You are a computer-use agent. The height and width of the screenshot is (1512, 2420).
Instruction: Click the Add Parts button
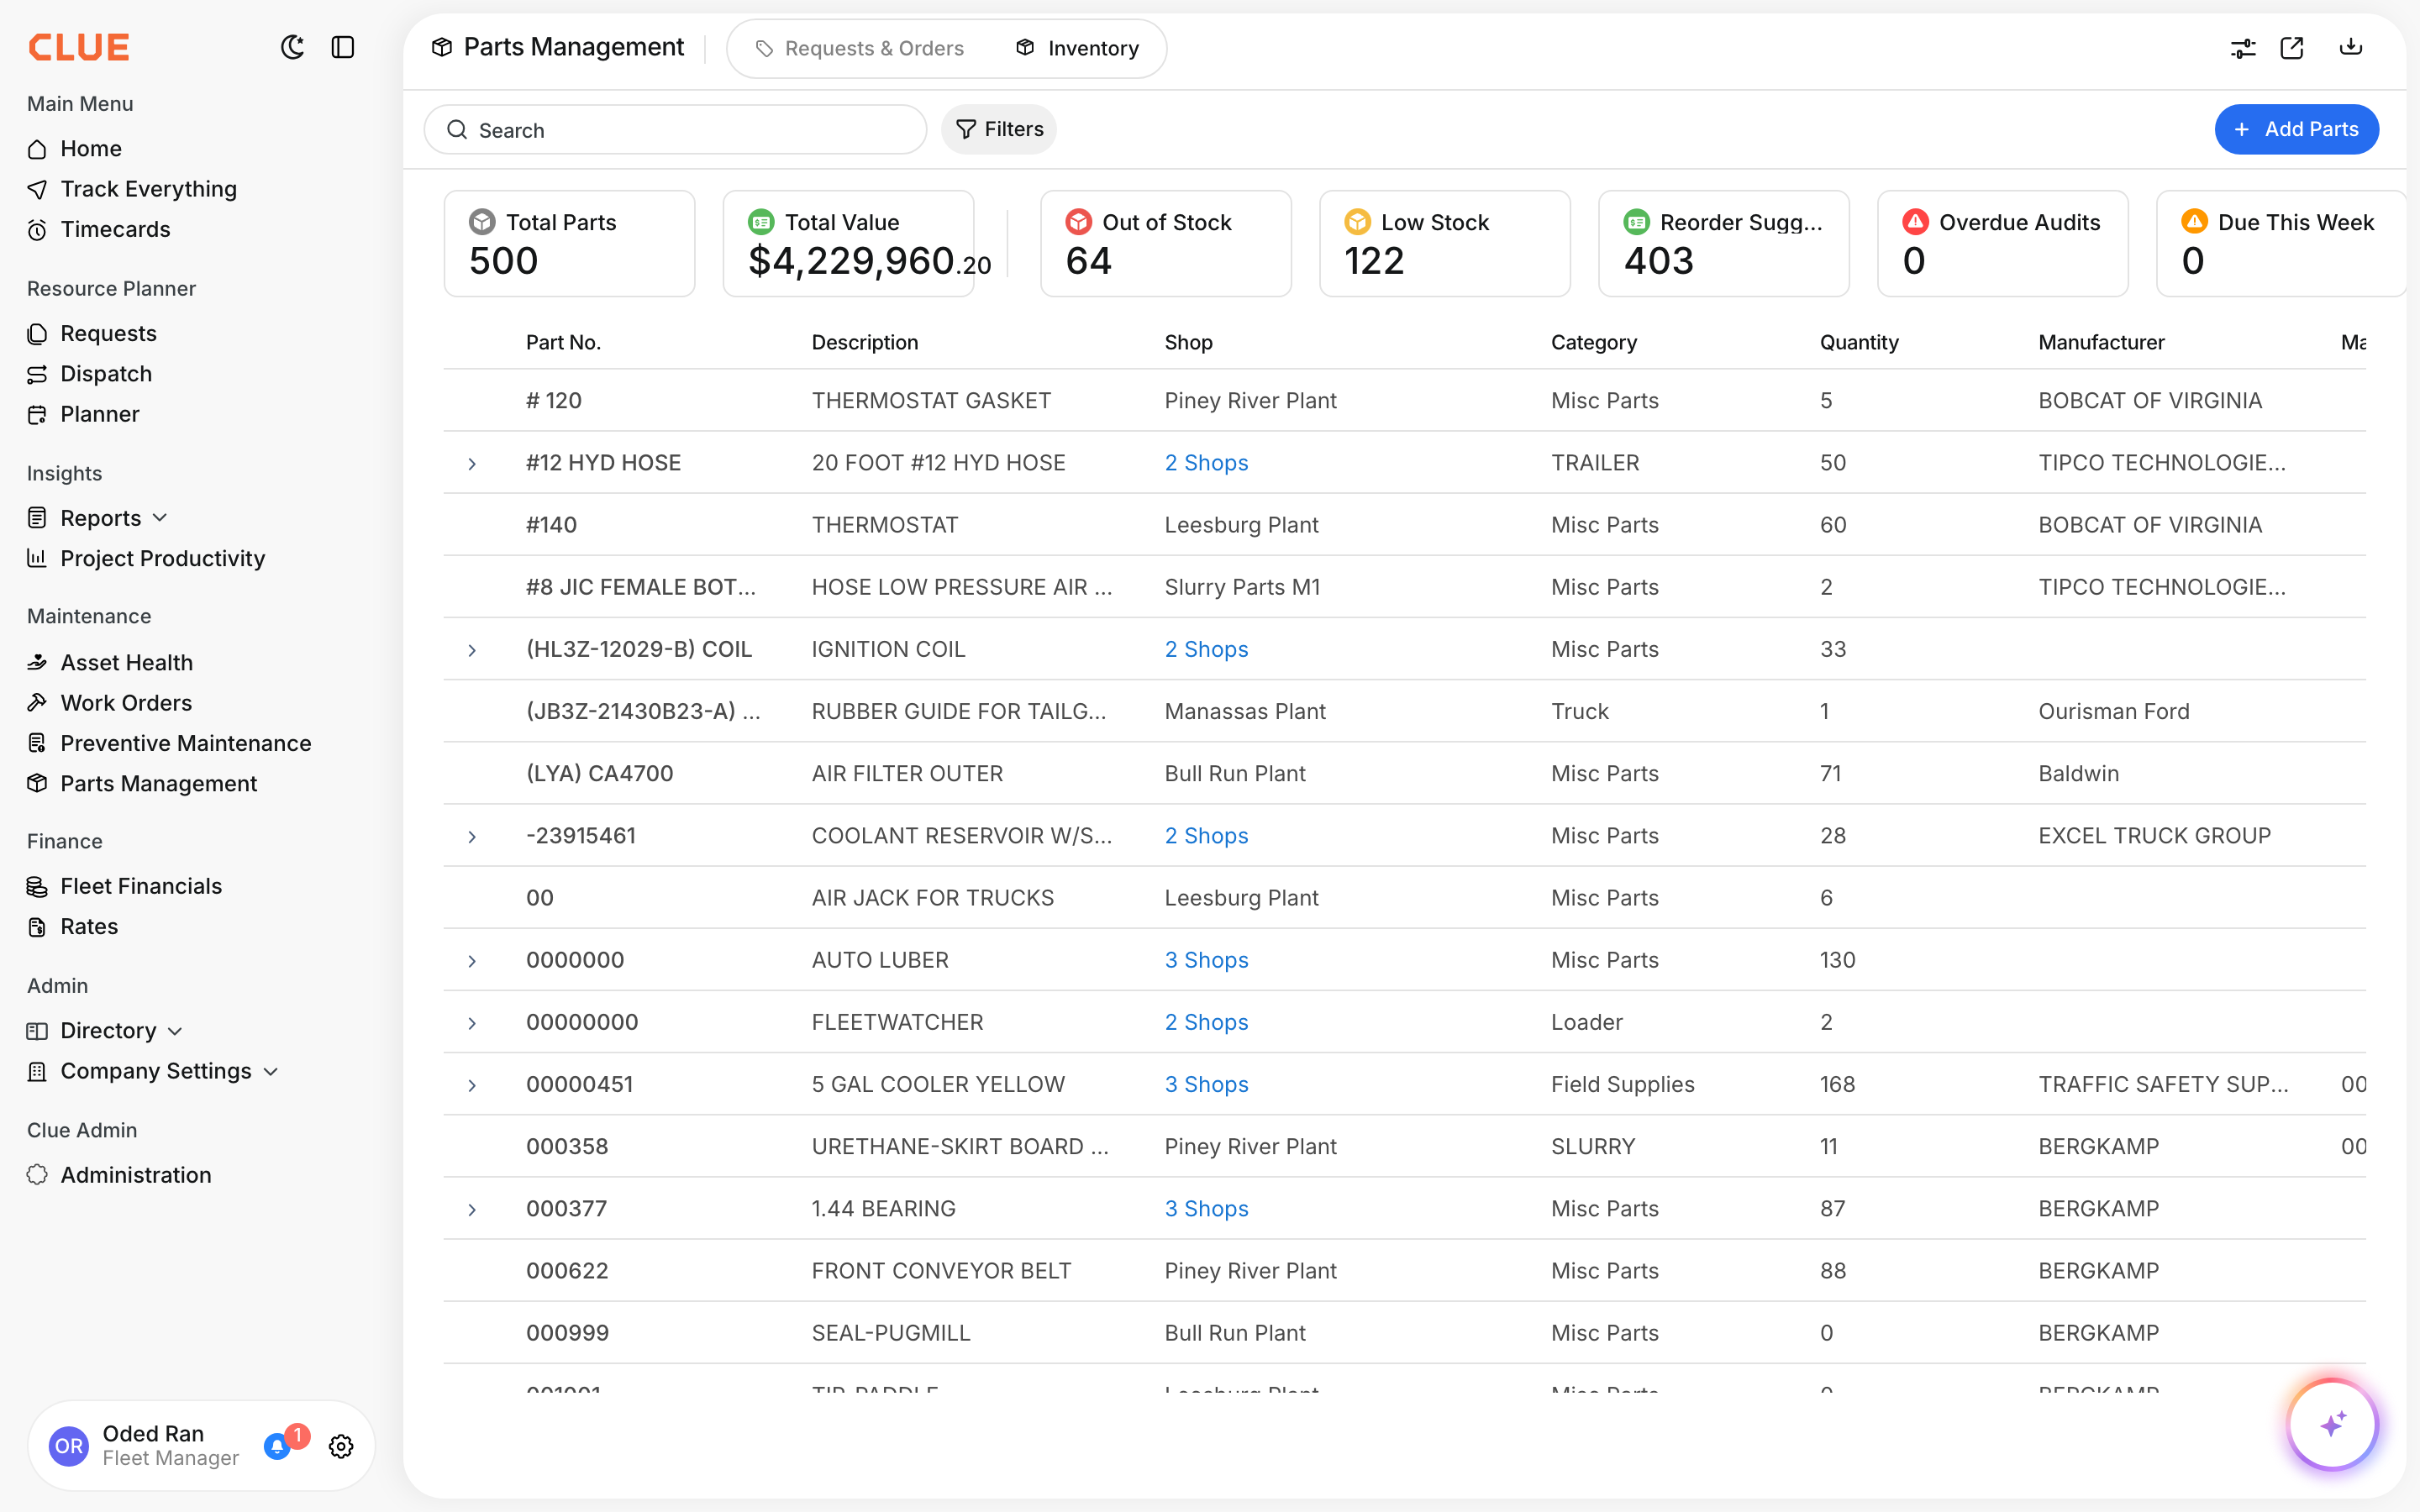[x=2296, y=129]
